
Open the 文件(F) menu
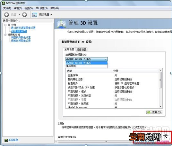7,8
